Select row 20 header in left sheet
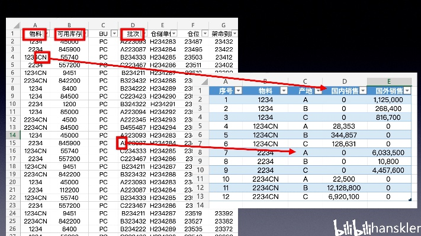The image size is (421, 236). coord(13,182)
